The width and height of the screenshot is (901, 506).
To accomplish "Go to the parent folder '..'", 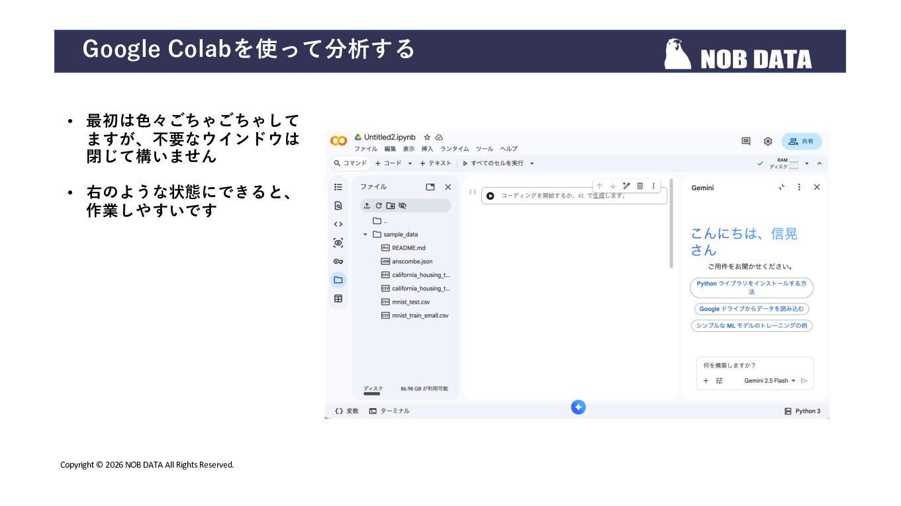I will [x=380, y=221].
